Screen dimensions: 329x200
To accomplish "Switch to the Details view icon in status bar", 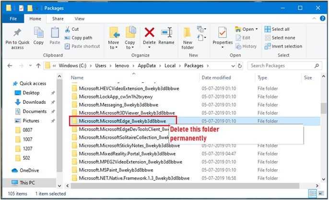I will [312, 193].
